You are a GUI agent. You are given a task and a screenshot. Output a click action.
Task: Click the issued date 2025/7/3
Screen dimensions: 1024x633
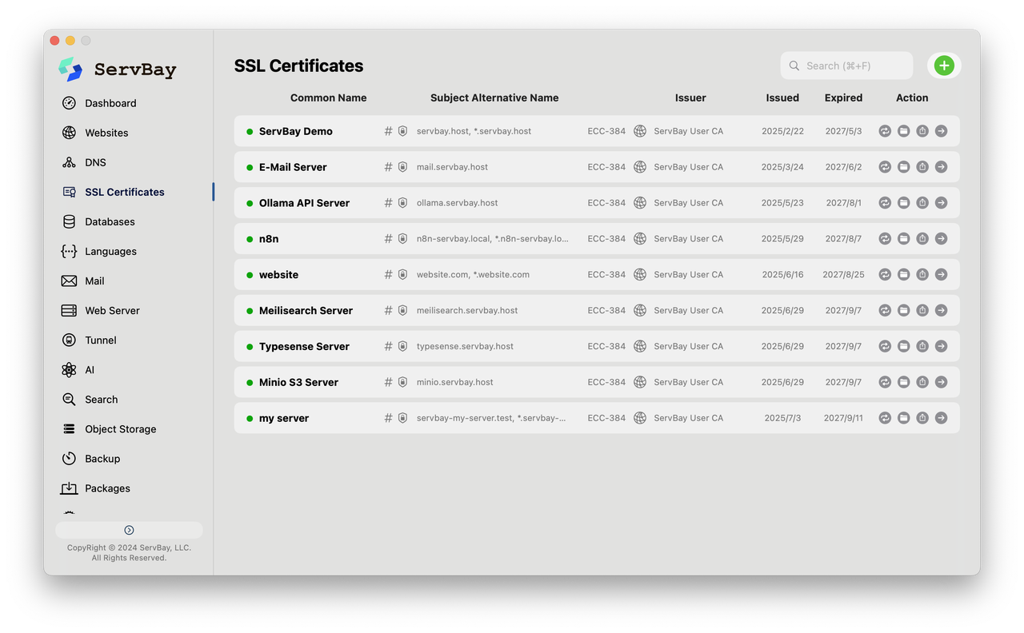pyautogui.click(x=782, y=418)
